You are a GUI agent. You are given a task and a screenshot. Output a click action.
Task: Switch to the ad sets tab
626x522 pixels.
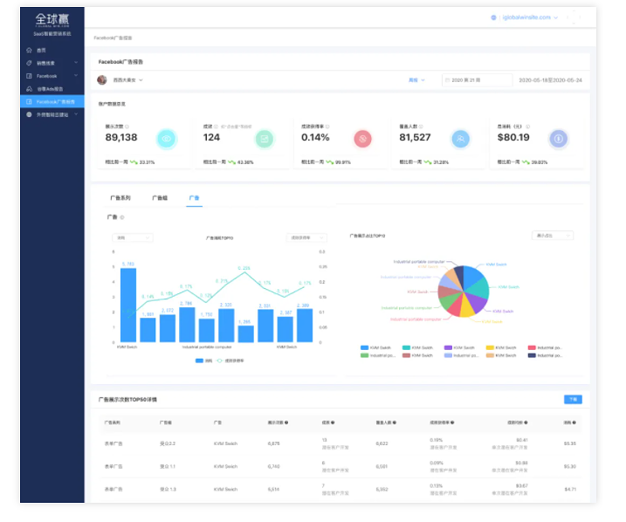coord(160,198)
